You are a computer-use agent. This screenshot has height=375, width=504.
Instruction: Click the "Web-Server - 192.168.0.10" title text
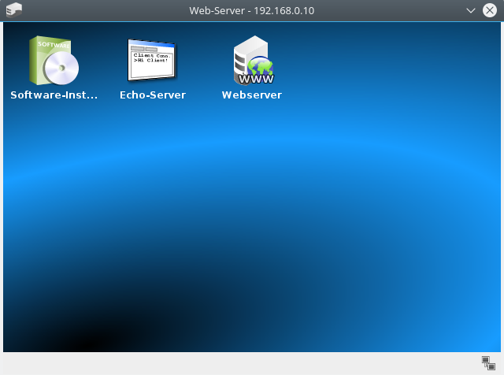click(252, 10)
